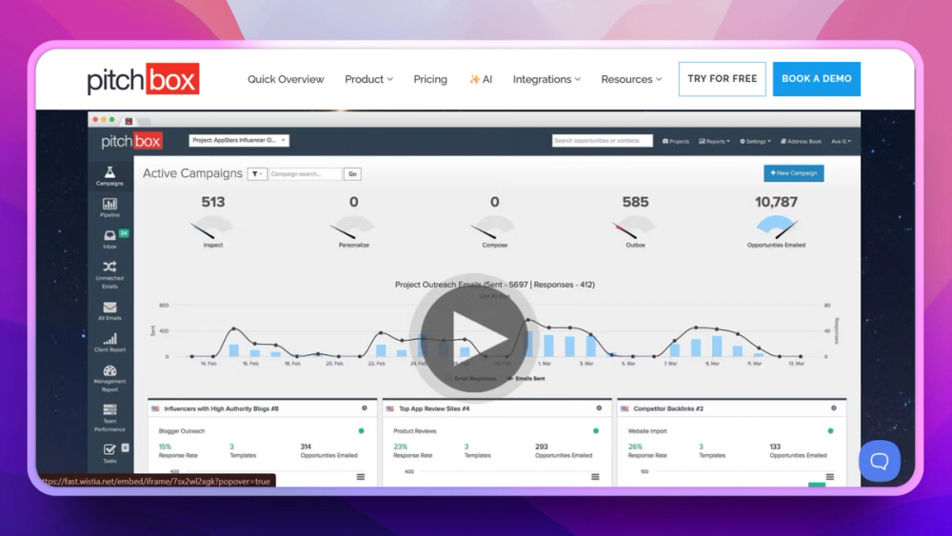Screen dimensions: 952x536
Task: Click the Pitchbox logo in website header
Action: click(x=144, y=79)
